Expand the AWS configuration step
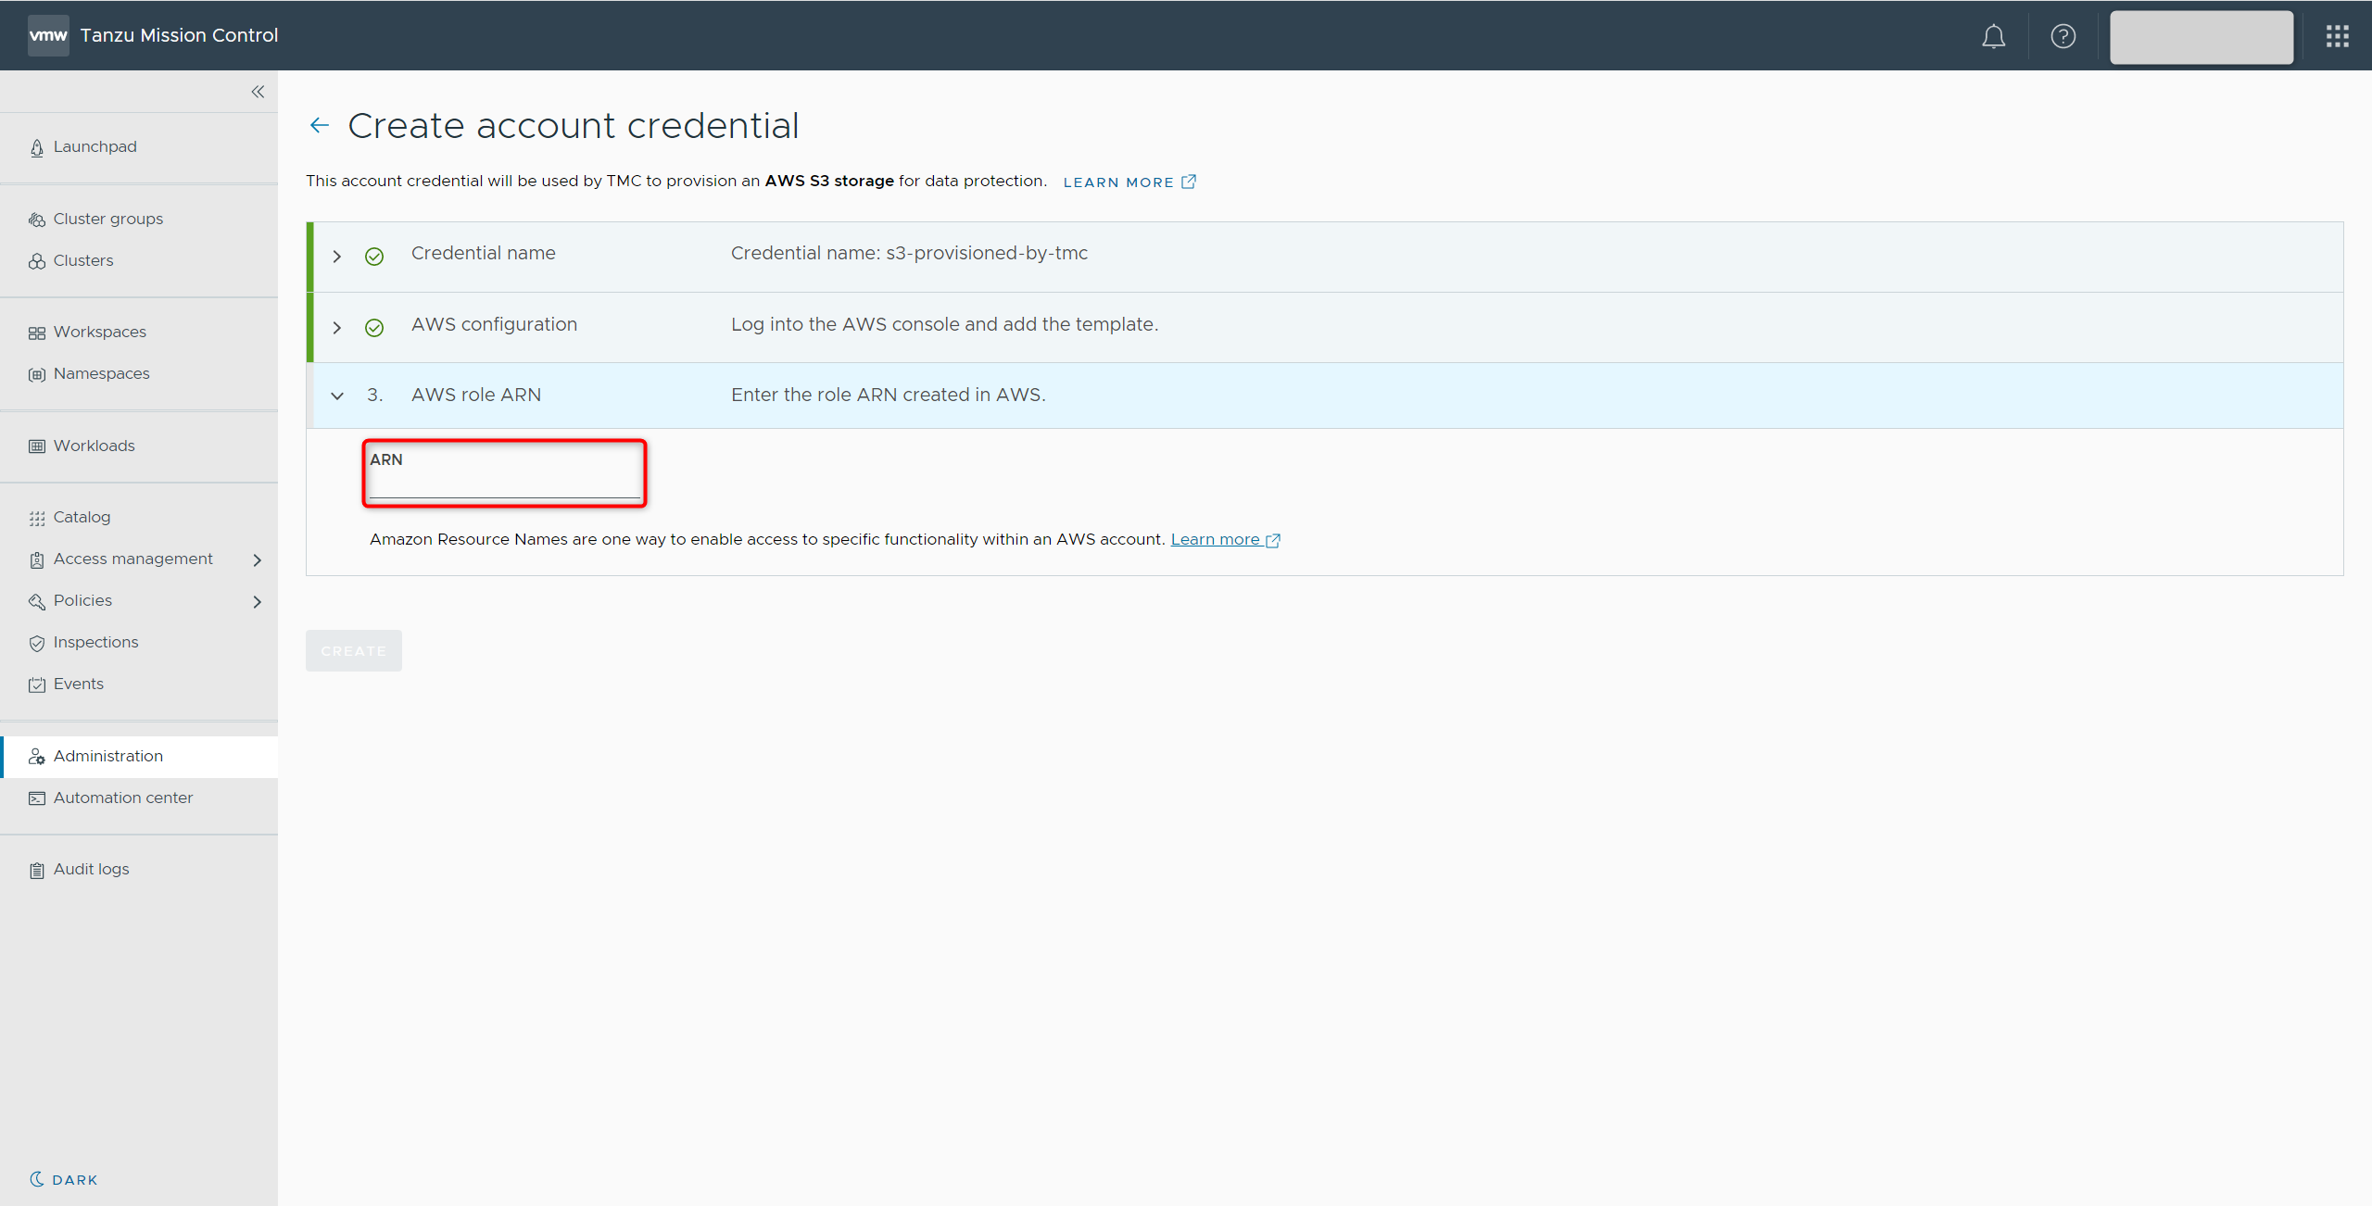 click(x=337, y=328)
